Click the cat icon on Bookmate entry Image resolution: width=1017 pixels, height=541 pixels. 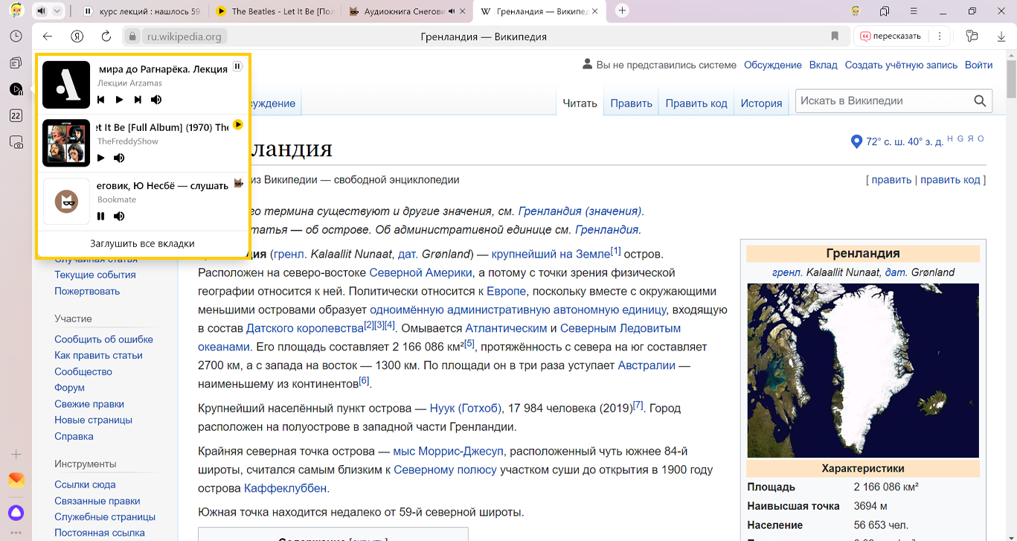[238, 183]
